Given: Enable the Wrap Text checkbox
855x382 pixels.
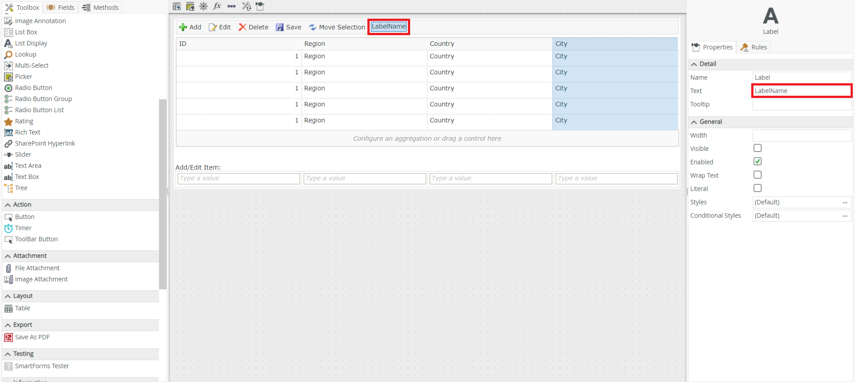Looking at the screenshot, I should coord(757,175).
